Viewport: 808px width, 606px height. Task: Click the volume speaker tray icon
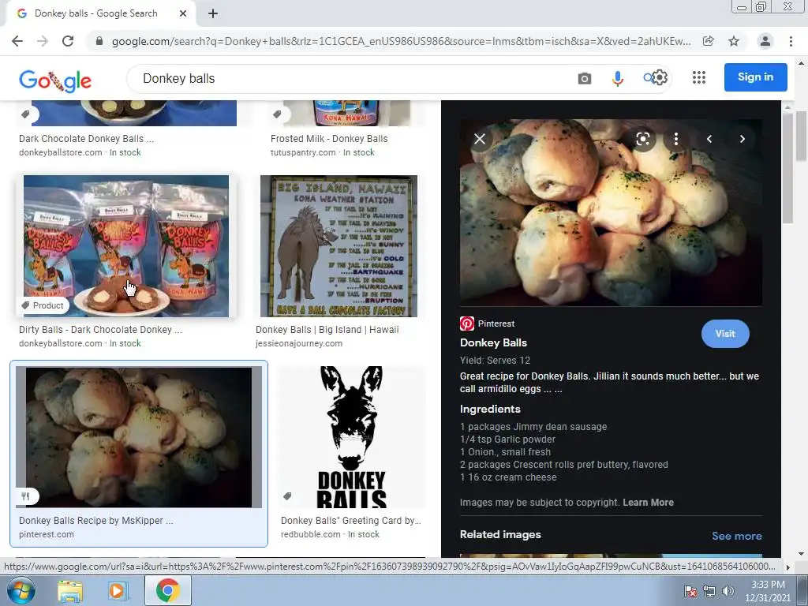click(728, 591)
